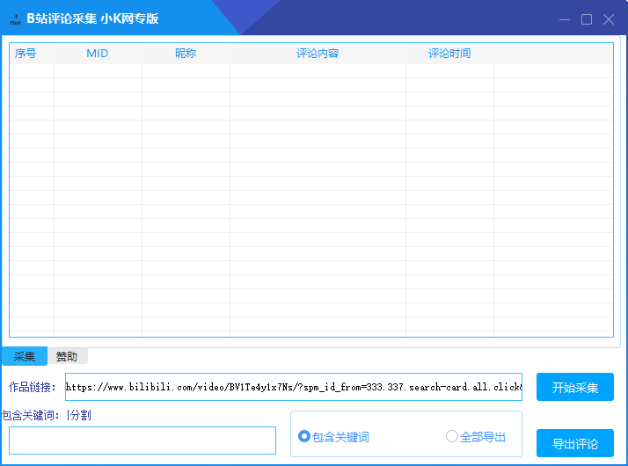The image size is (628, 466).
Task: Click the 导出评论 button
Action: click(x=575, y=444)
